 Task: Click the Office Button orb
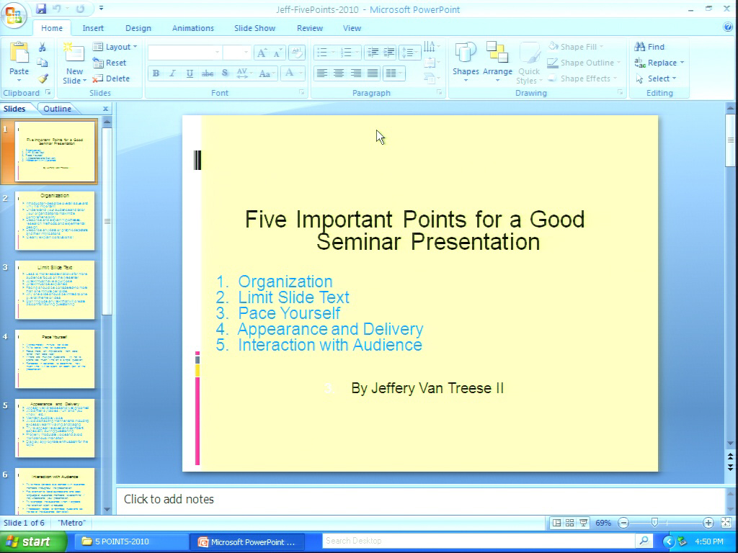14,14
